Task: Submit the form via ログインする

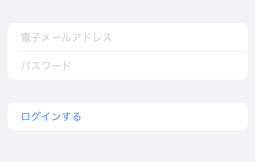Action: point(128,116)
